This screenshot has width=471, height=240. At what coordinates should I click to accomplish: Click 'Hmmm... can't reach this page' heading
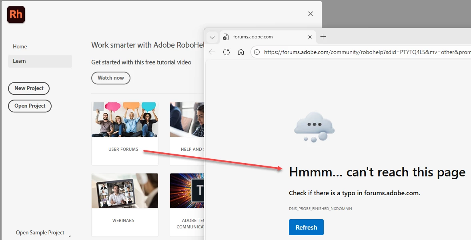[377, 172]
